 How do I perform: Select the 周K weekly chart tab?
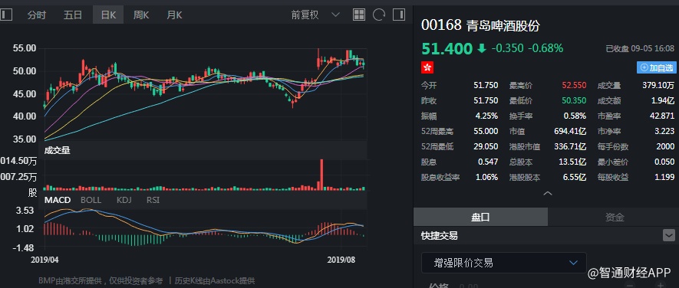(x=140, y=15)
